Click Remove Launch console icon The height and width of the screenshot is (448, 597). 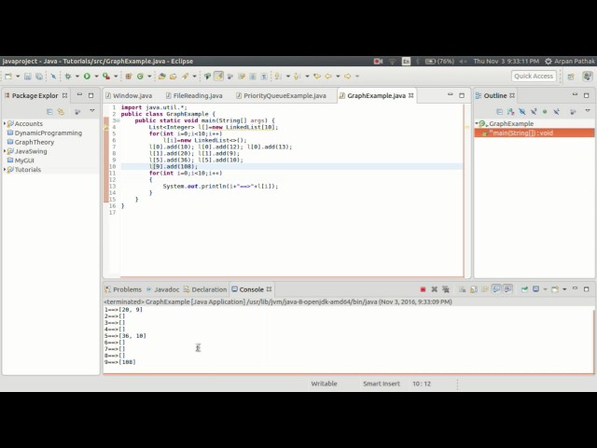click(x=434, y=289)
